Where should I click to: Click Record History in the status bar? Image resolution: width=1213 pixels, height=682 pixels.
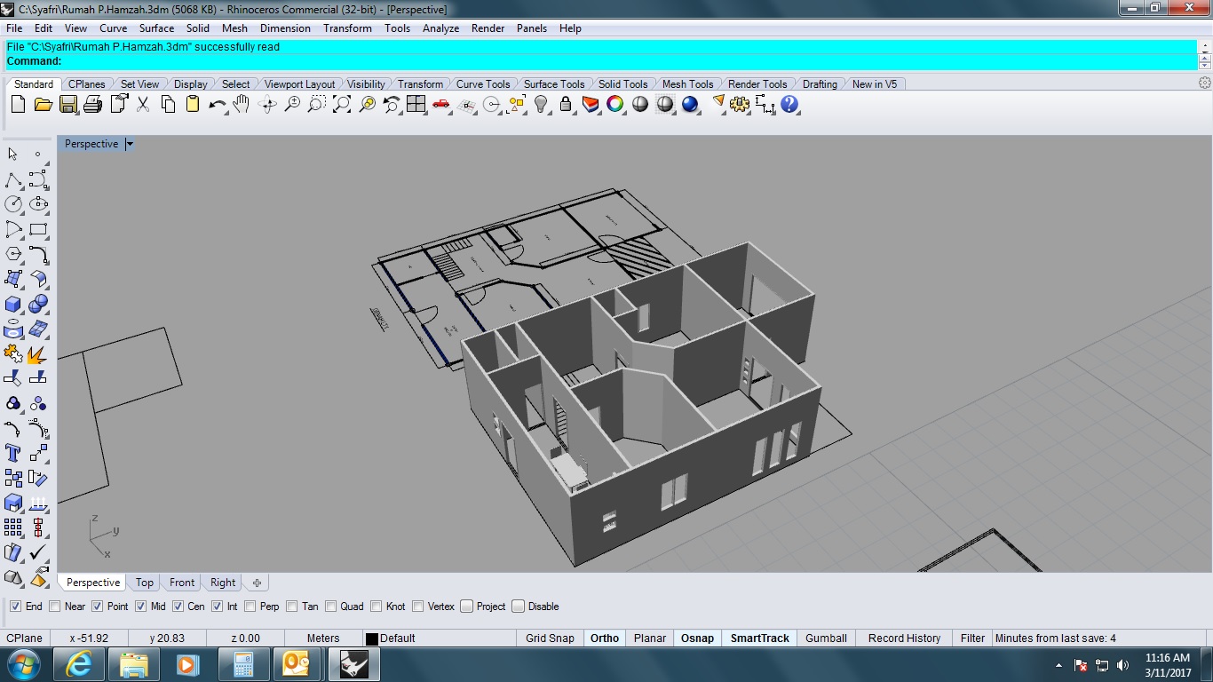point(903,638)
